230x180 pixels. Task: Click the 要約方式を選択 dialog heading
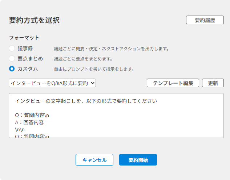click(34, 20)
